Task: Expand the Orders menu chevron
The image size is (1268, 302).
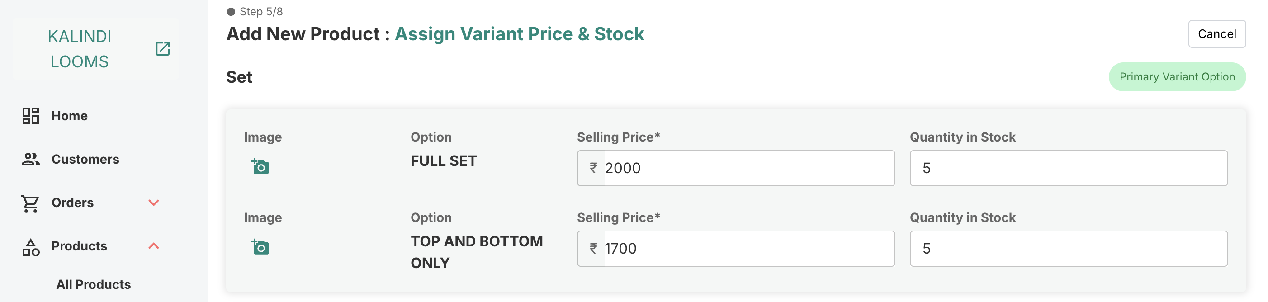Action: click(154, 203)
